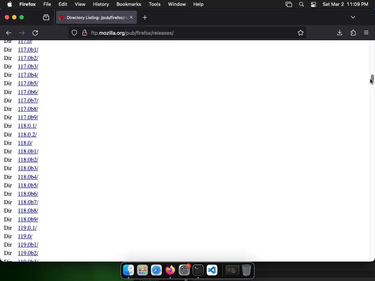Launch Safari from the Dock
The image size is (375, 281).
click(x=156, y=270)
